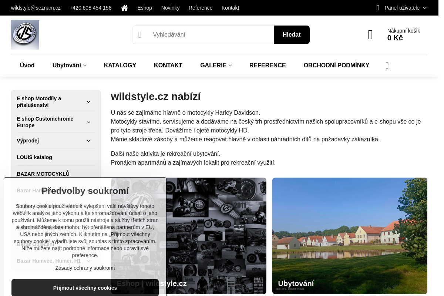The width and height of the screenshot is (444, 296).
Task: Open Kontakt in the top bar
Action: (230, 8)
